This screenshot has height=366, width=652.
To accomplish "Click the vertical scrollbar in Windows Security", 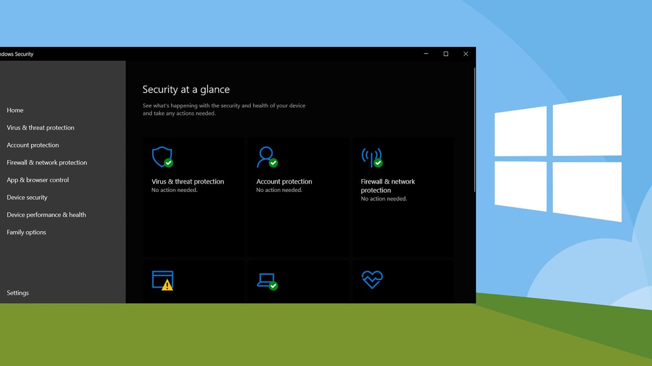I will pos(474,130).
